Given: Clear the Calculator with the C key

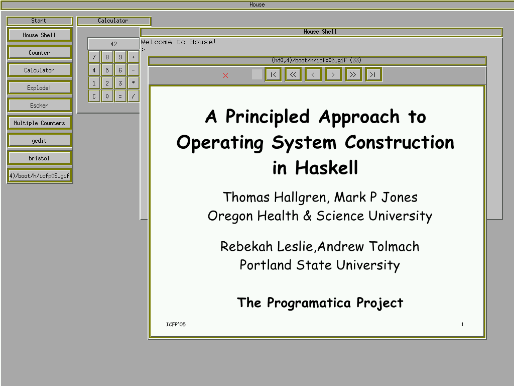Looking at the screenshot, I should pos(94,96).
